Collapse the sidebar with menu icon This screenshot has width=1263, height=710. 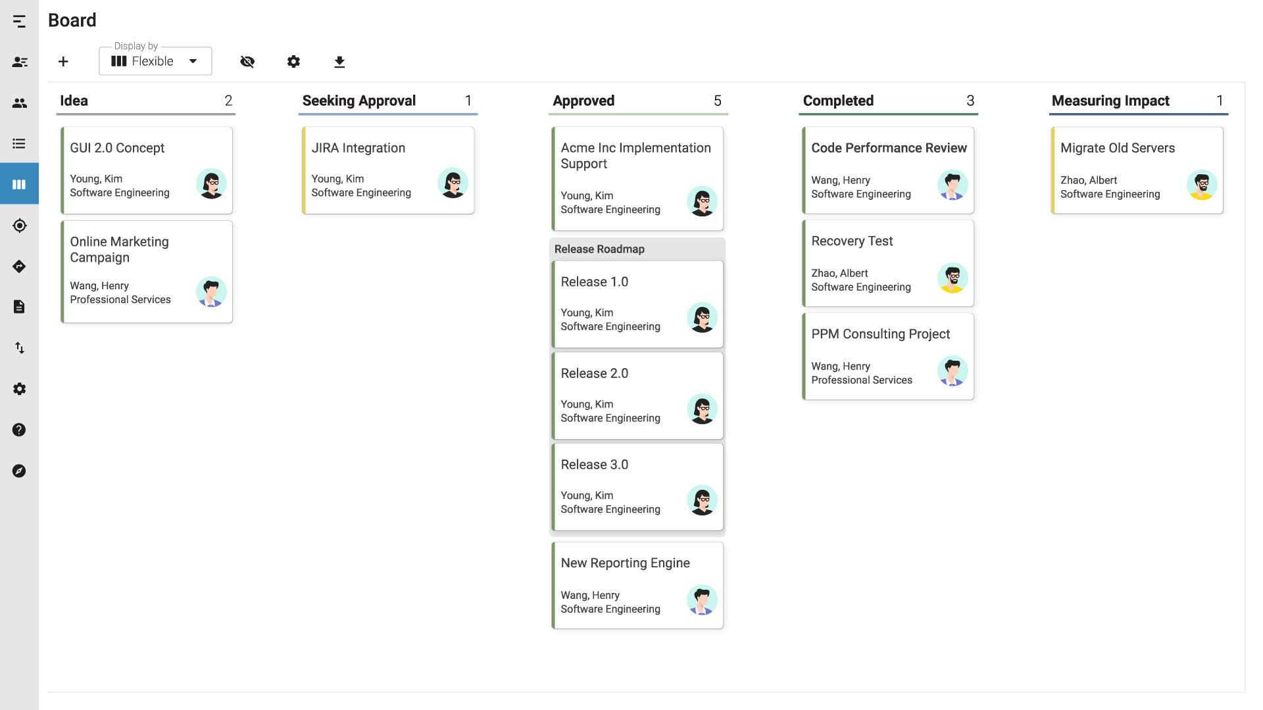19,21
